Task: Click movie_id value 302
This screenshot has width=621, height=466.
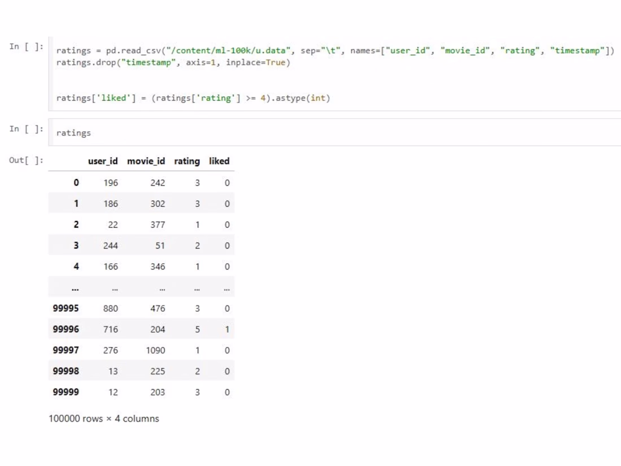Action: (x=158, y=204)
